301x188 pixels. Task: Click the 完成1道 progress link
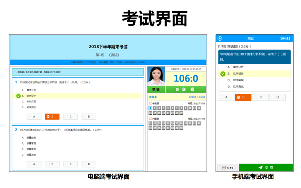(193, 97)
